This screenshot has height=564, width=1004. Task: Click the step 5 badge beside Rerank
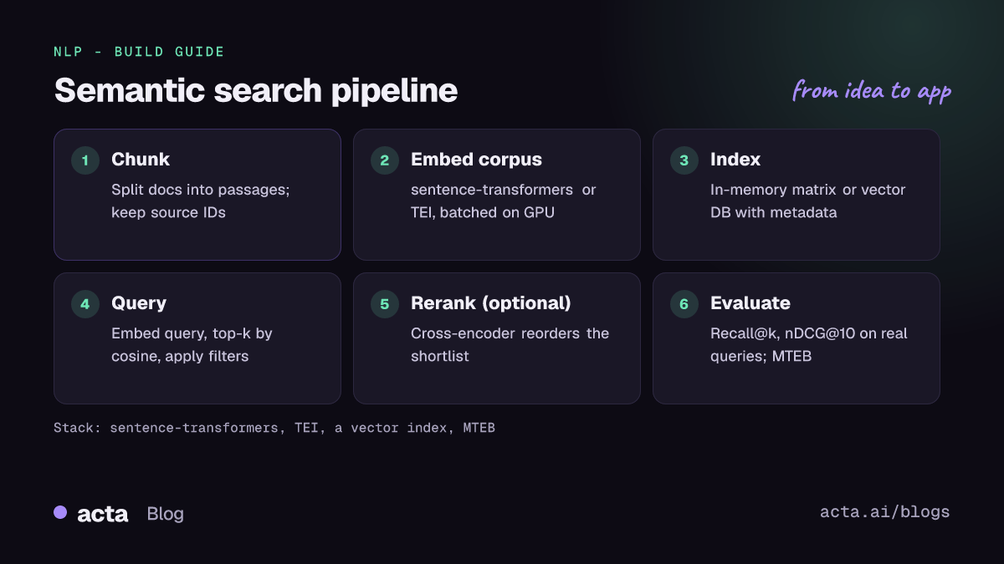coord(384,303)
